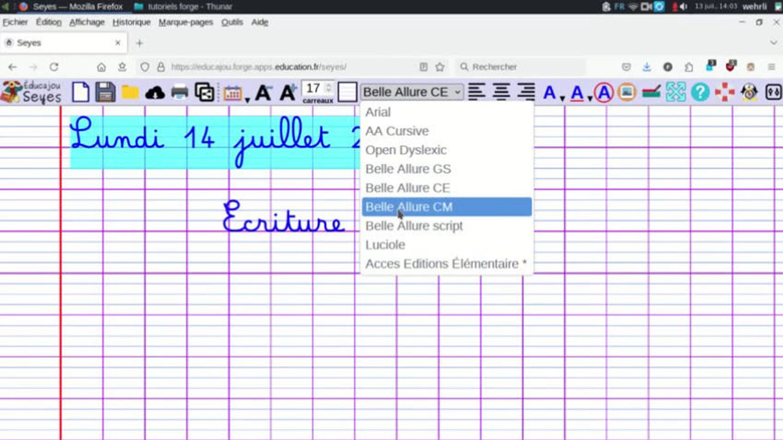
Task: Select Open Dyslexic font option
Action: click(447, 150)
